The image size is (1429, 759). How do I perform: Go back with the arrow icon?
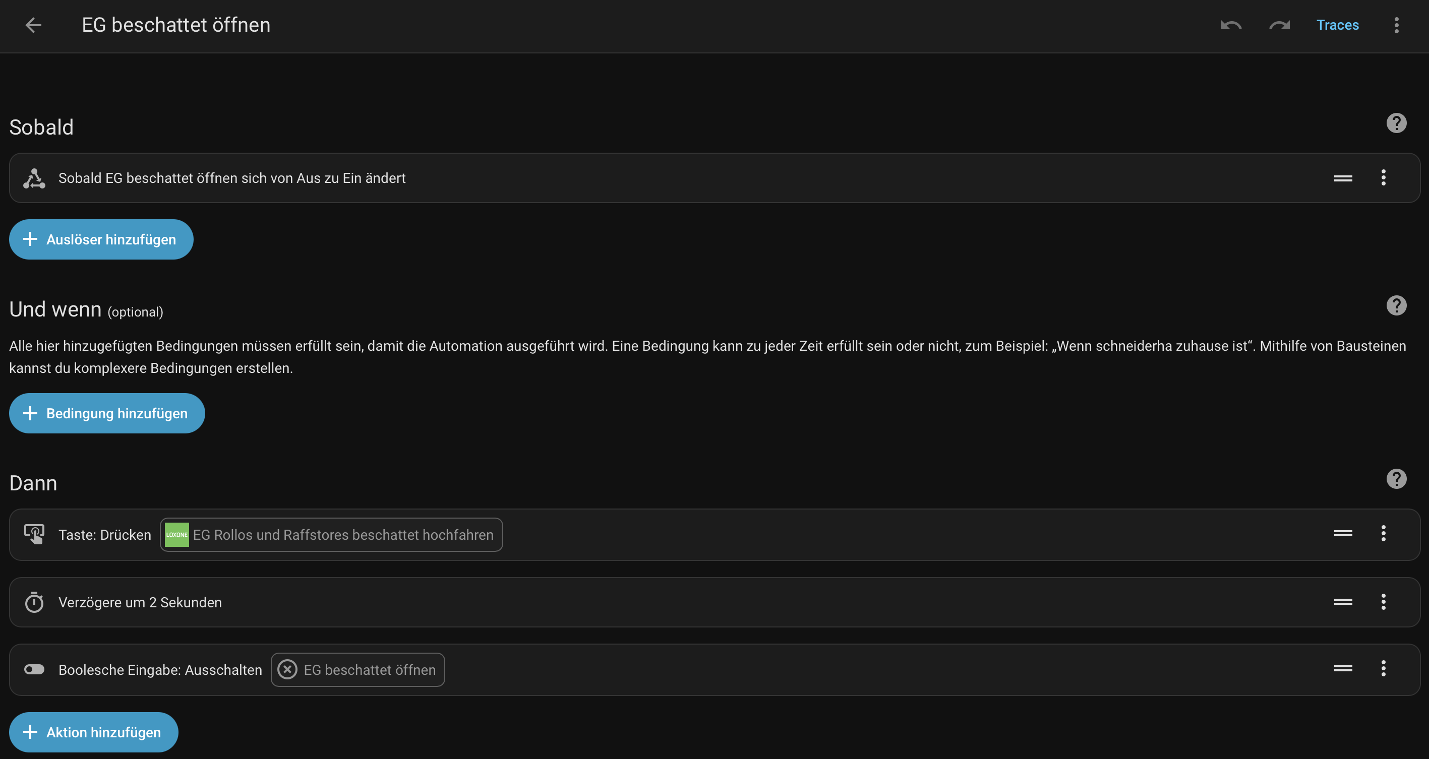pos(33,25)
